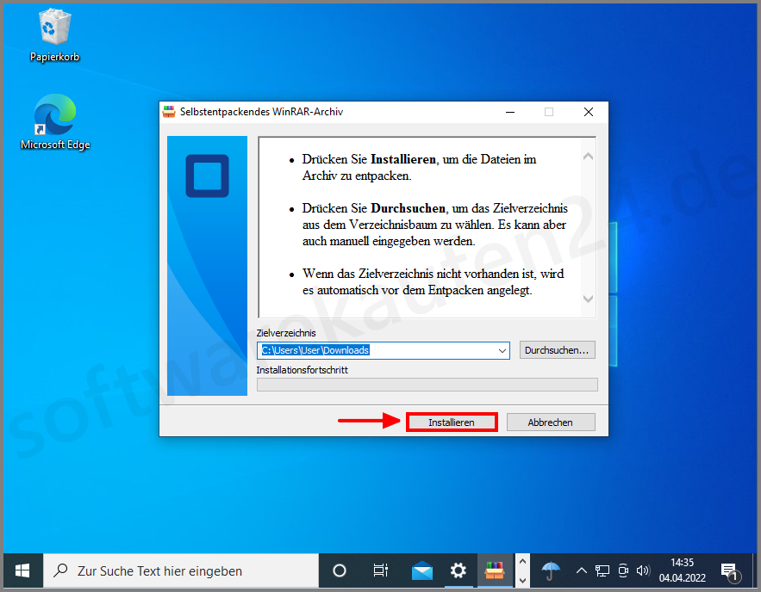This screenshot has width=761, height=592.
Task: Open the Mail app from the taskbar
Action: click(x=421, y=570)
